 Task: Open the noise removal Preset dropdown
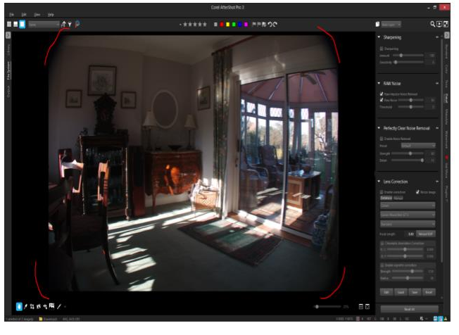(418, 146)
